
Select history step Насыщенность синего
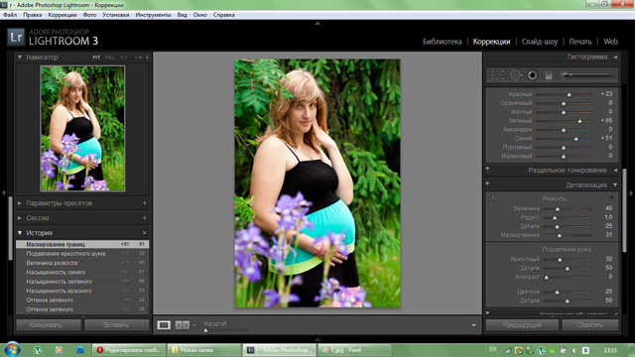click(82, 273)
